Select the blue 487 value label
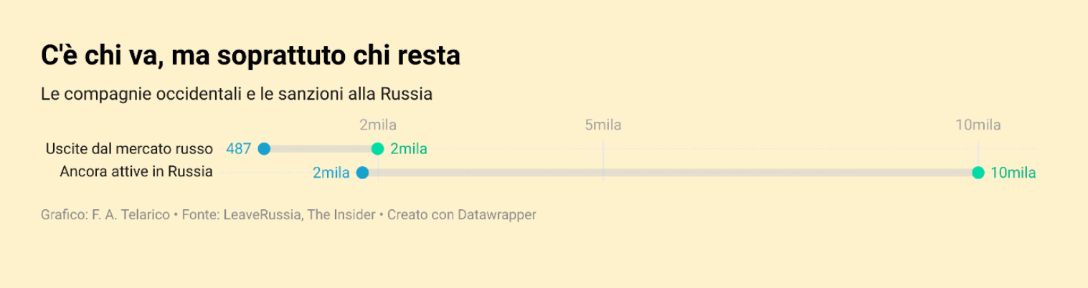The image size is (1088, 288). (239, 149)
